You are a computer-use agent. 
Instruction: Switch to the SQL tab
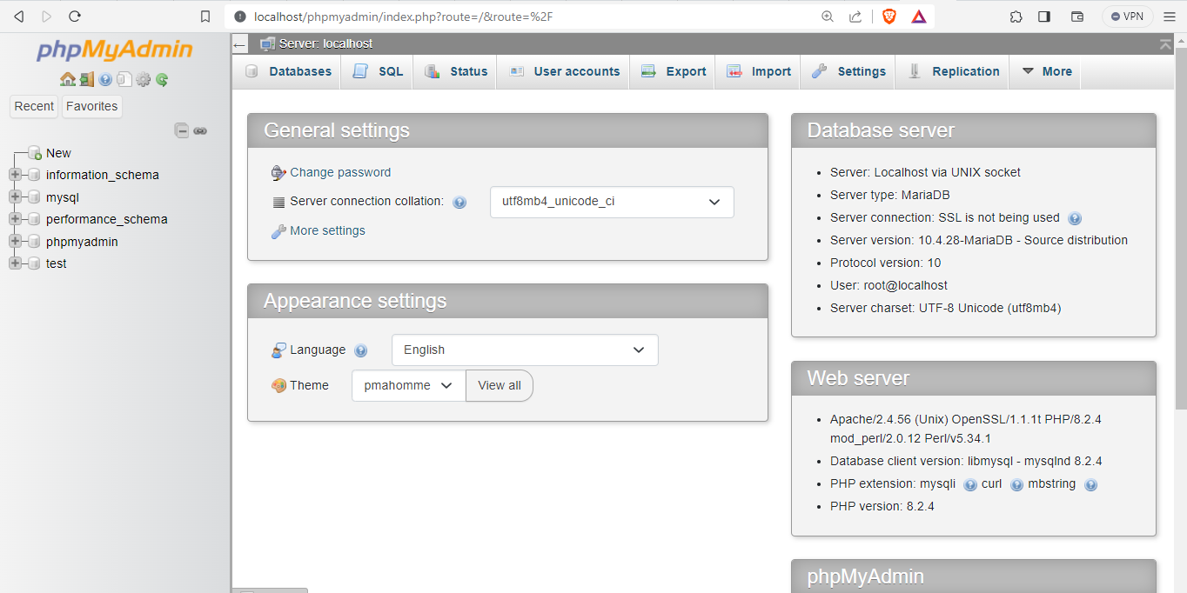(378, 71)
